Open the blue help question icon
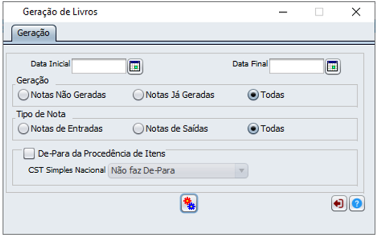This screenshot has width=378, height=236. pyautogui.click(x=357, y=204)
